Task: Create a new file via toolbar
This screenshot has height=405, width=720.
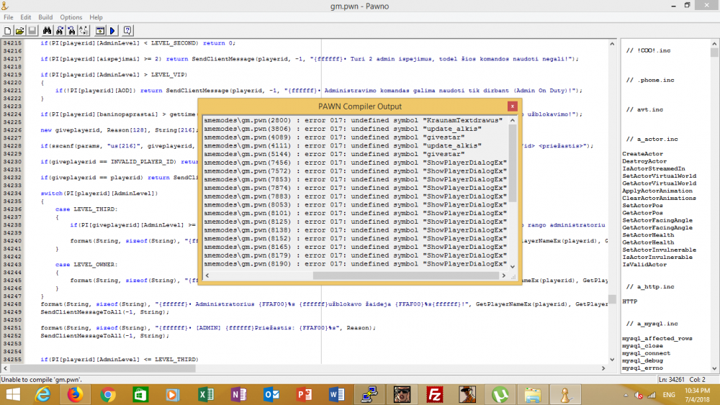Action: 7,31
